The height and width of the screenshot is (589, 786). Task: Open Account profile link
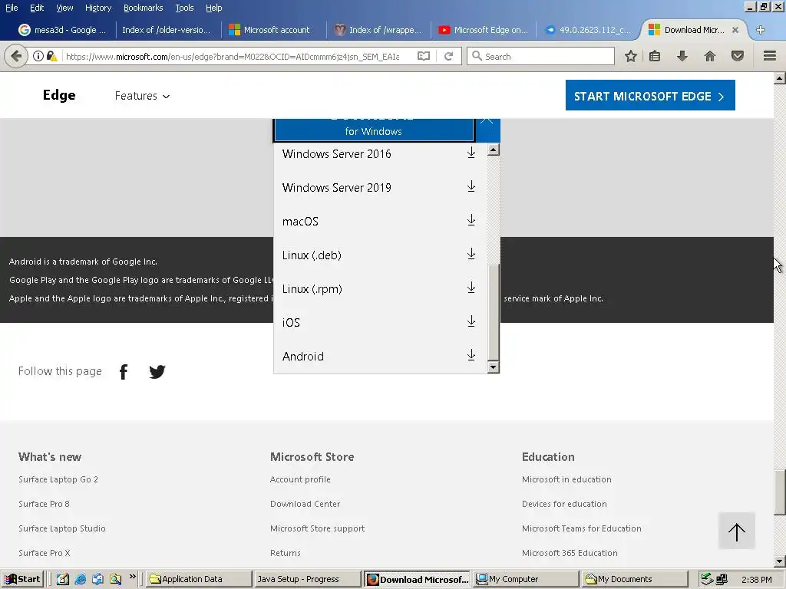click(x=300, y=479)
